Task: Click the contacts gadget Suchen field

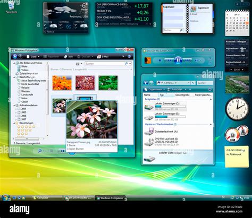Action: pos(173,30)
